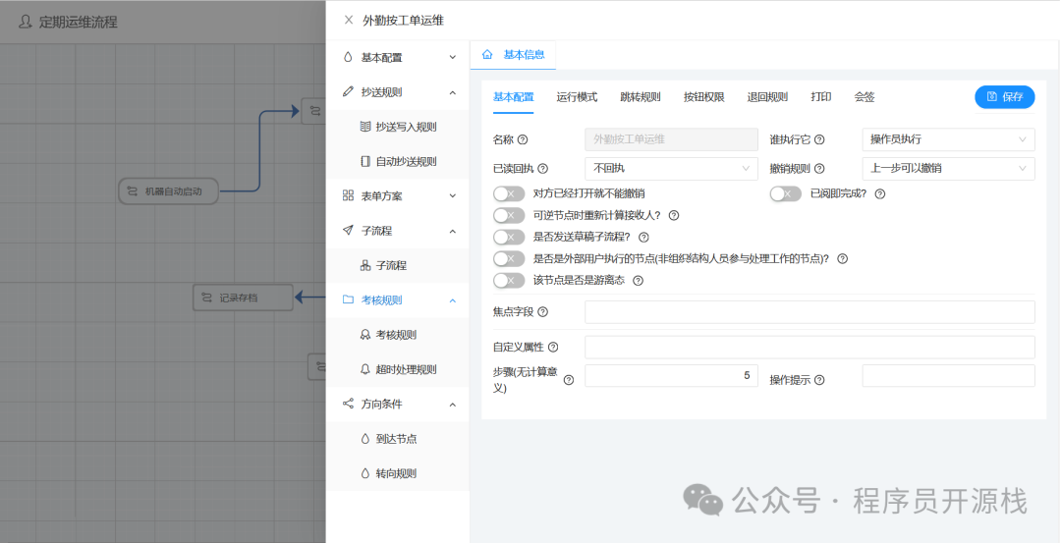The width and height of the screenshot is (1061, 543).
Task: Click the home icon in 基本信息 tab
Action: coord(488,55)
